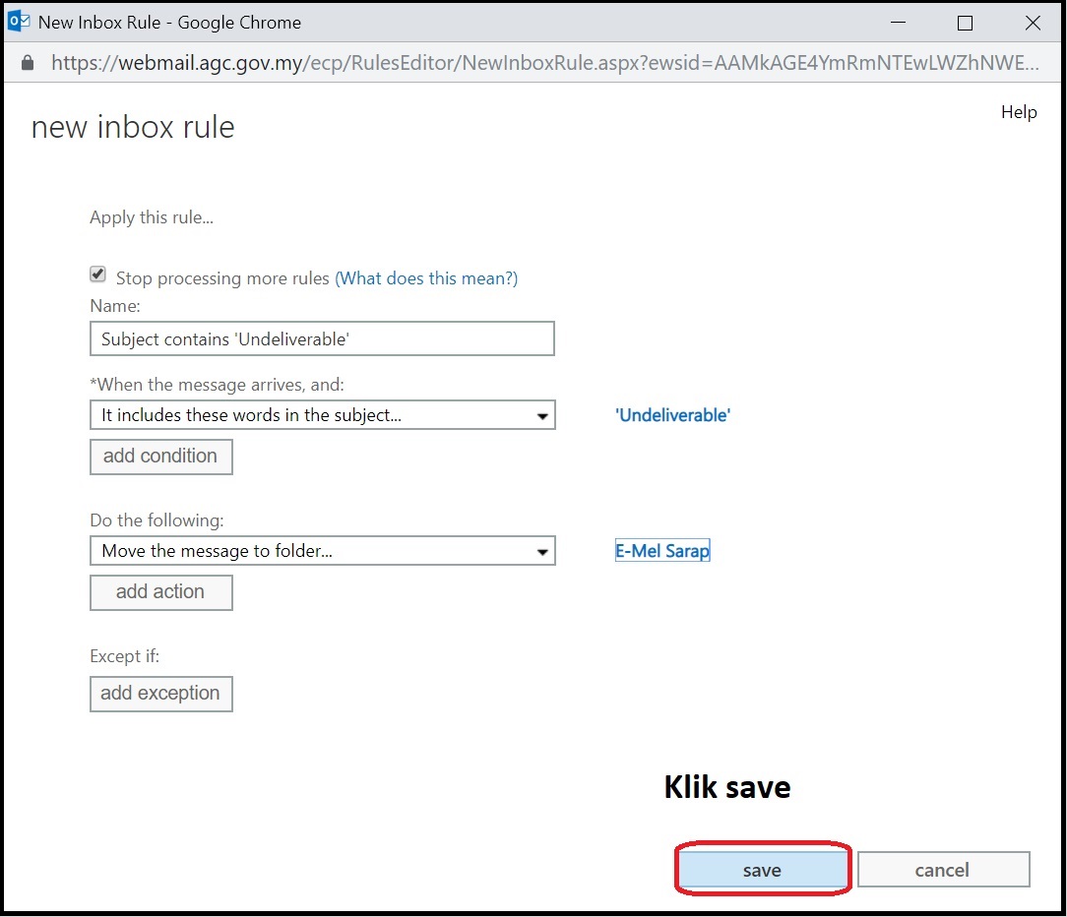Click the 'Undeliverable' subject words link
The width and height of the screenshot is (1067, 917).
click(672, 415)
